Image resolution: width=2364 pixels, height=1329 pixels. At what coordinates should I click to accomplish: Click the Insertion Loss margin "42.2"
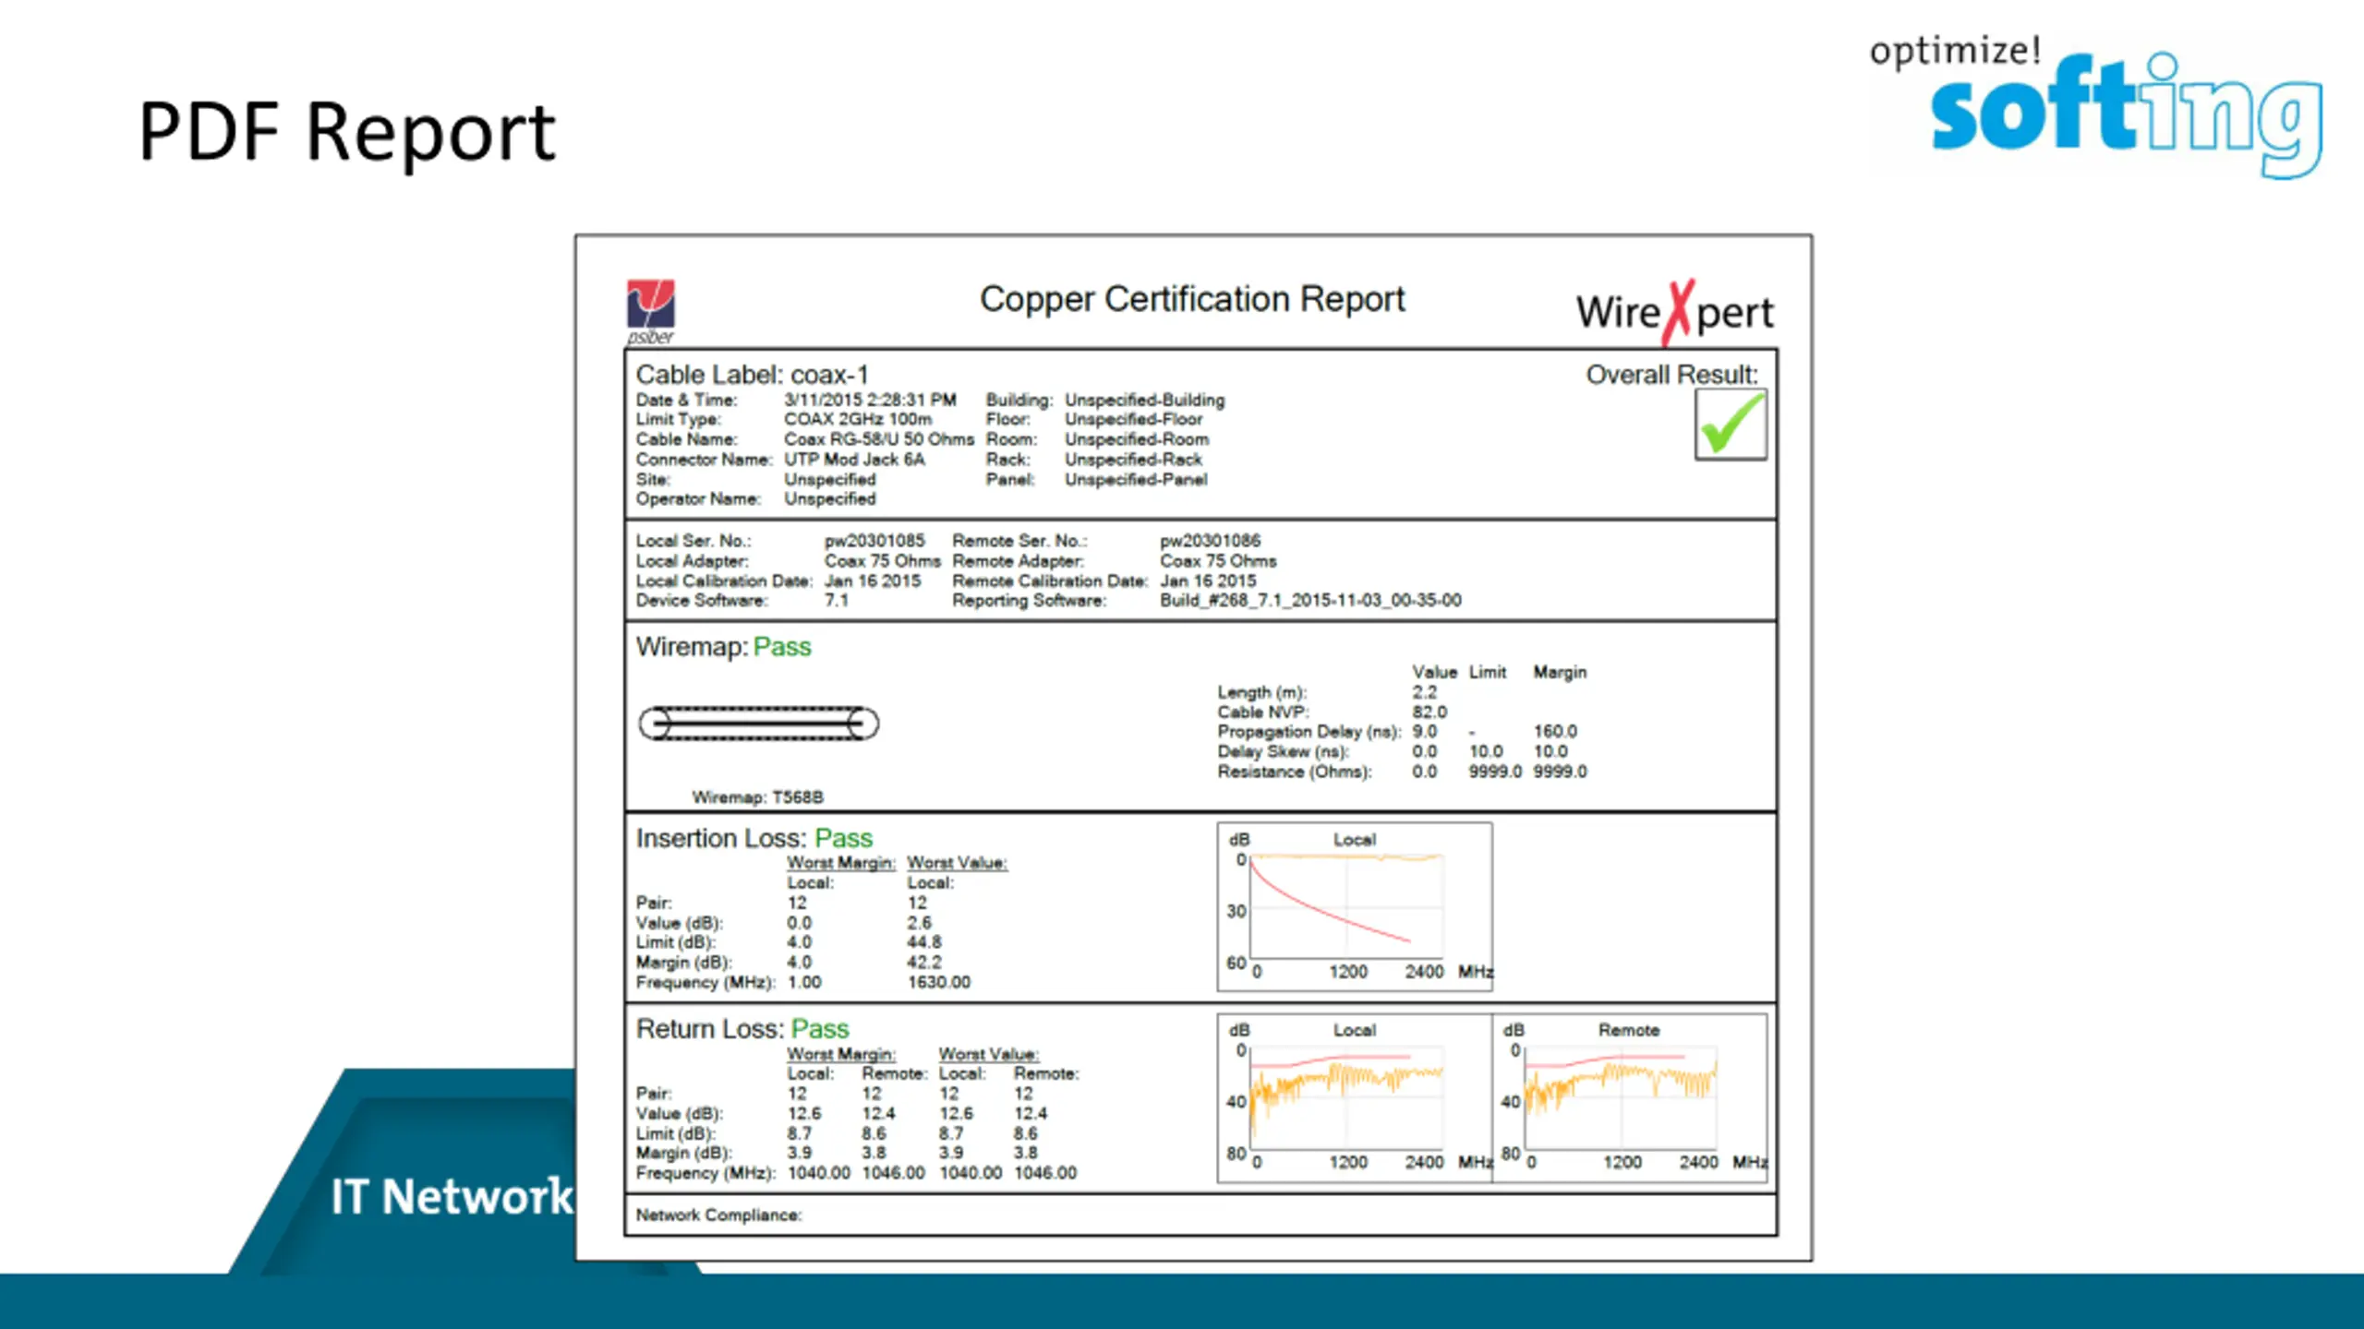click(924, 963)
